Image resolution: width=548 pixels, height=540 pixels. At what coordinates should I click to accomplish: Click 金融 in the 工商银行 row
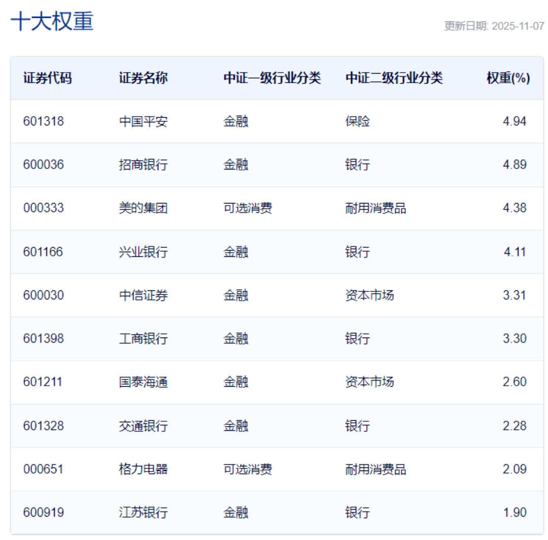click(x=236, y=339)
